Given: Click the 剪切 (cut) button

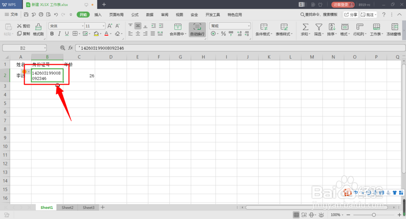Looking at the screenshot, I should (x=24, y=26).
